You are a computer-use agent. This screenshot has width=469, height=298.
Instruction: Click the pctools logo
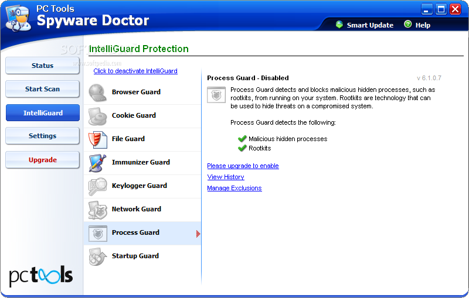tap(40, 276)
